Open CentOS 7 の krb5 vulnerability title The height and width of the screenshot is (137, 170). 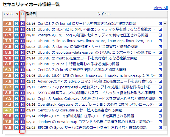pyautogui.click(x=82, y=70)
